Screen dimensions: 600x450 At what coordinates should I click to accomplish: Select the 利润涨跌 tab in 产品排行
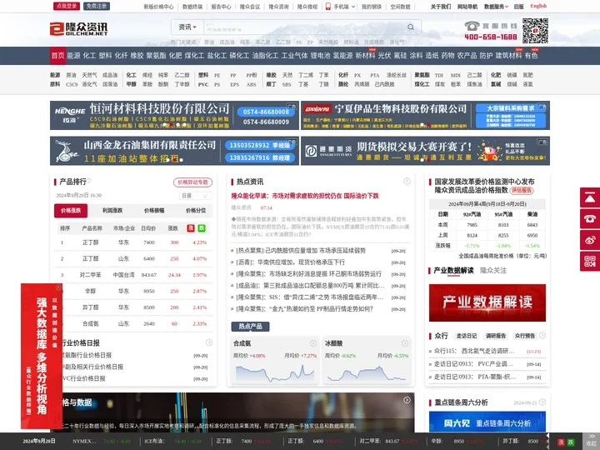pyautogui.click(x=112, y=211)
